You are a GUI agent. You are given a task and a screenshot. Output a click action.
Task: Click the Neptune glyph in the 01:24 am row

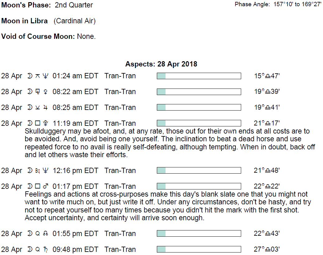point(45,76)
